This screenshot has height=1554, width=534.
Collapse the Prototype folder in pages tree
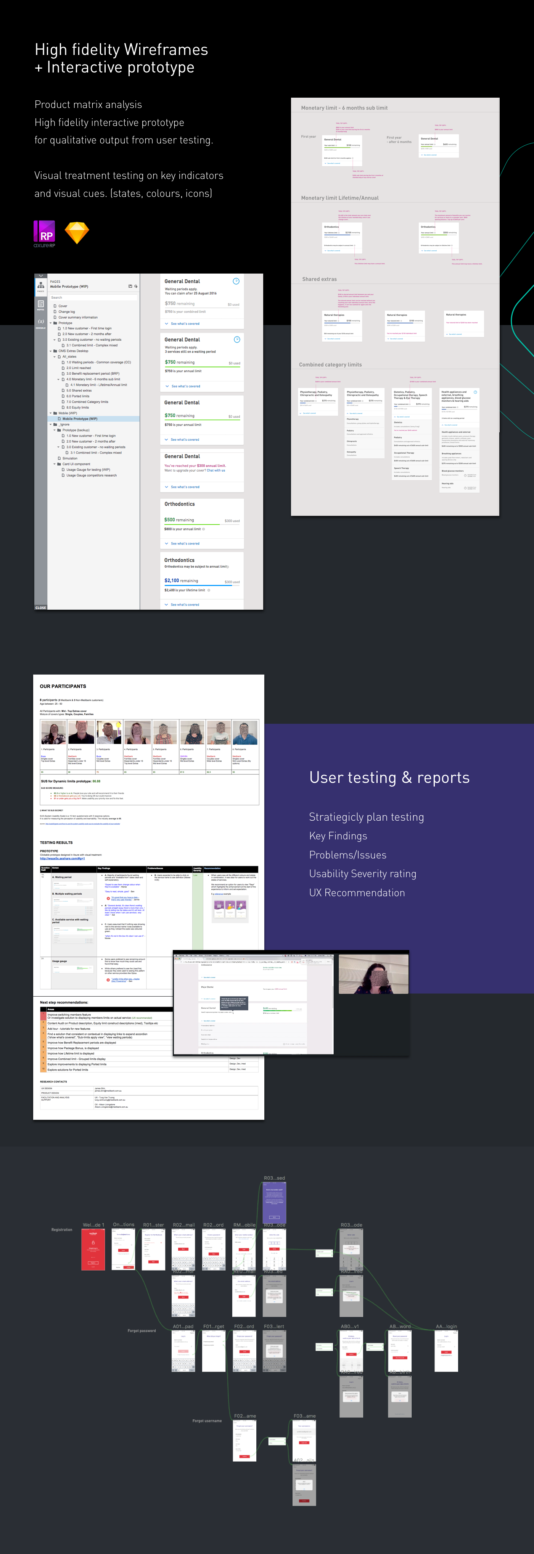[x=51, y=323]
